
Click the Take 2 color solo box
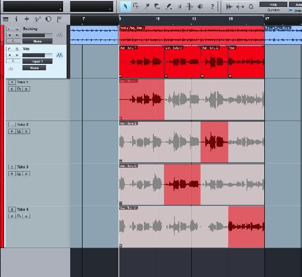[x=12, y=125]
